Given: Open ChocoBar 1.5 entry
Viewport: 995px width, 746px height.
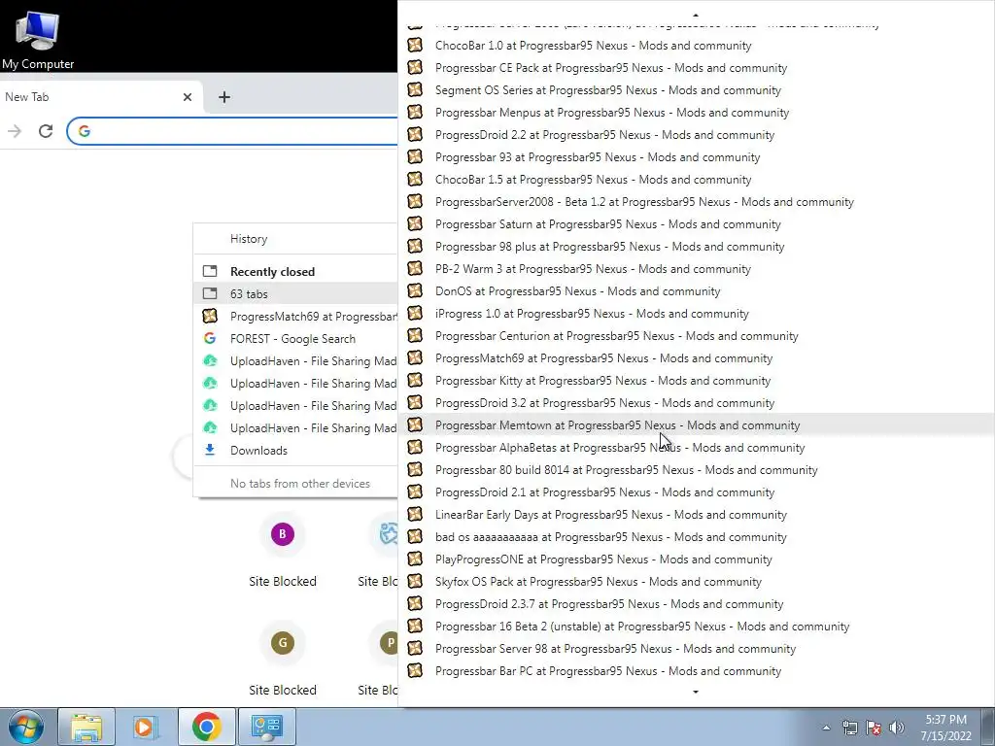Looking at the screenshot, I should pyautogui.click(x=696, y=180).
